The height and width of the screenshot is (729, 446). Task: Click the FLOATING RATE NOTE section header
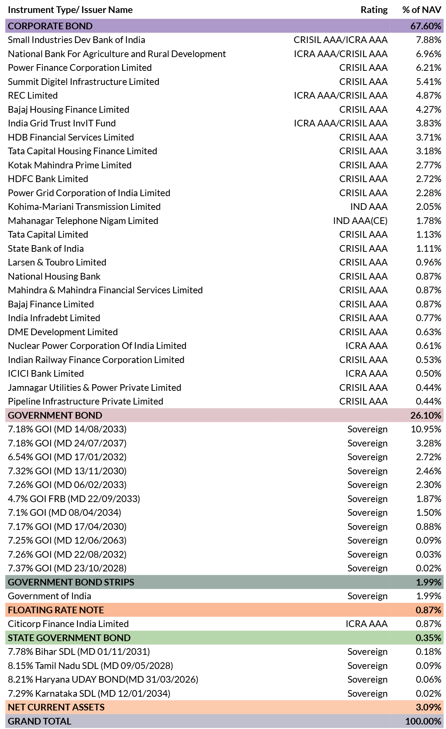pos(224,610)
